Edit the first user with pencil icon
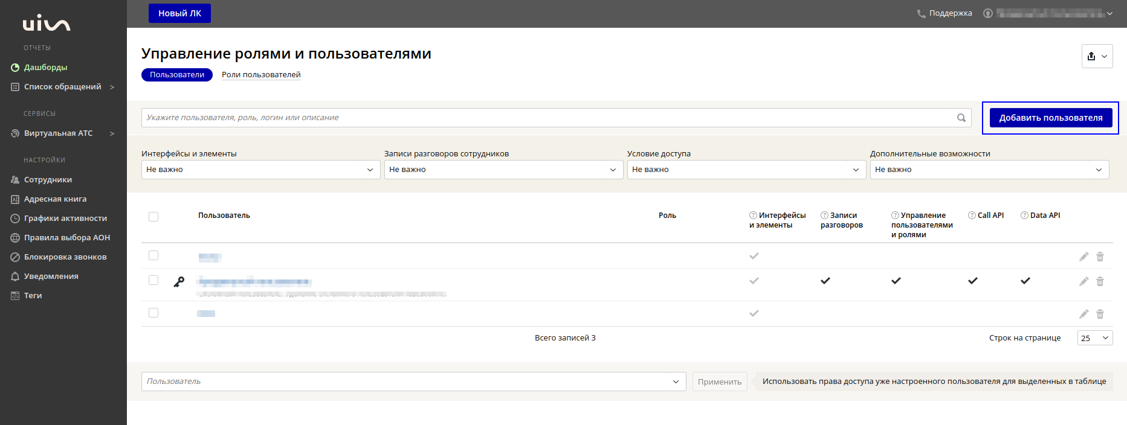This screenshot has height=425, width=1127. pos(1083,257)
